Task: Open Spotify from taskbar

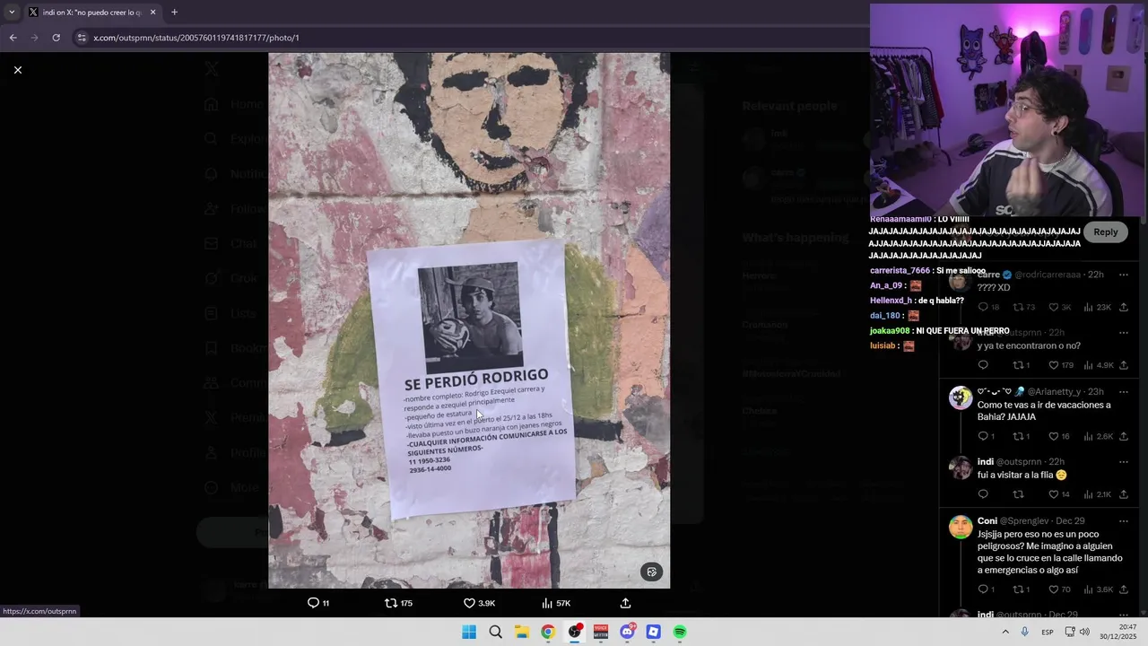Action: click(x=680, y=632)
